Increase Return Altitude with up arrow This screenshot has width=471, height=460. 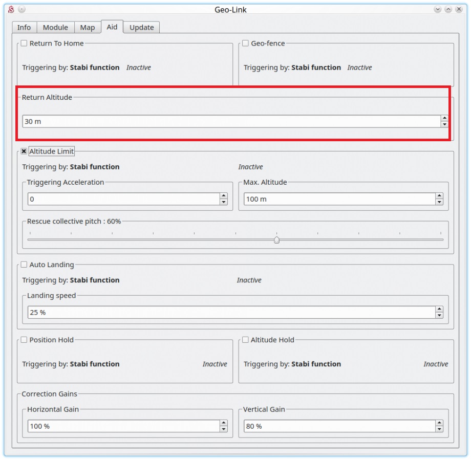(444, 118)
